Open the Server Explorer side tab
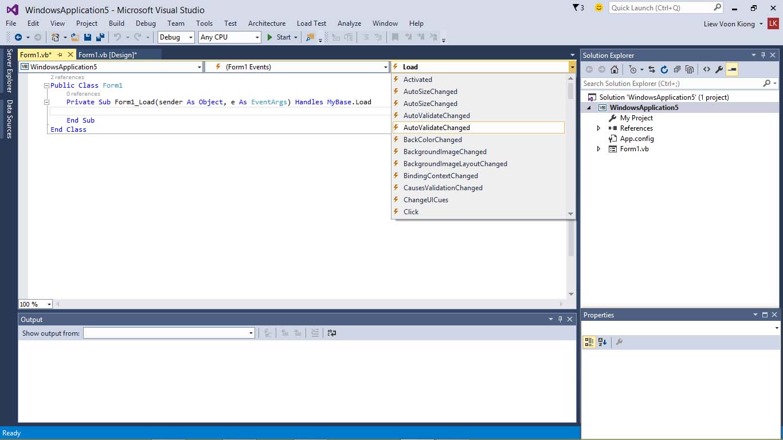The image size is (783, 440). tap(9, 70)
